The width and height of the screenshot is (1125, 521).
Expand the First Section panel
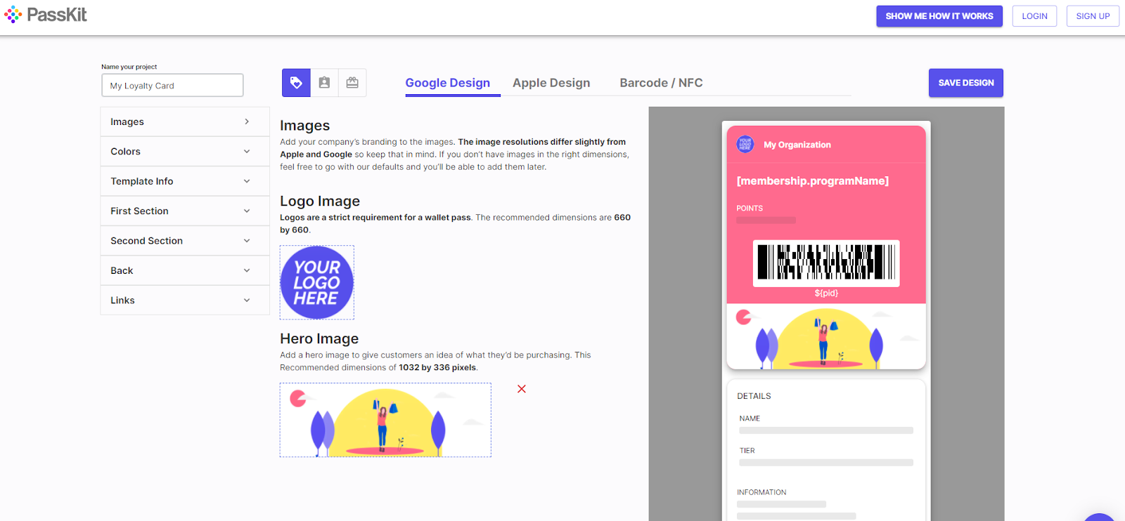185,211
